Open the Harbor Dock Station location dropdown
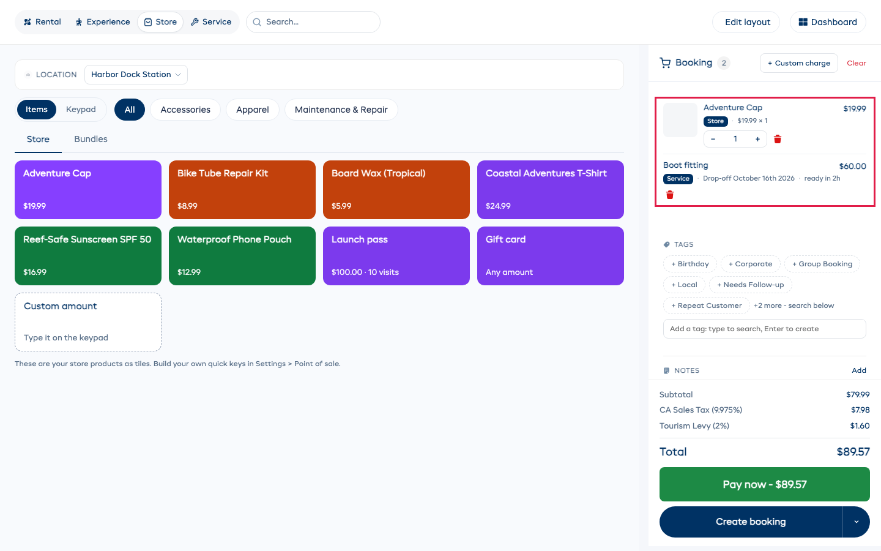 click(136, 75)
